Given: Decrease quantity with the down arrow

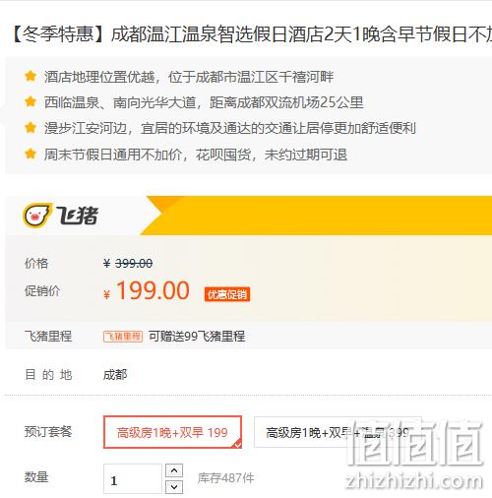Looking at the screenshot, I should point(174,487).
